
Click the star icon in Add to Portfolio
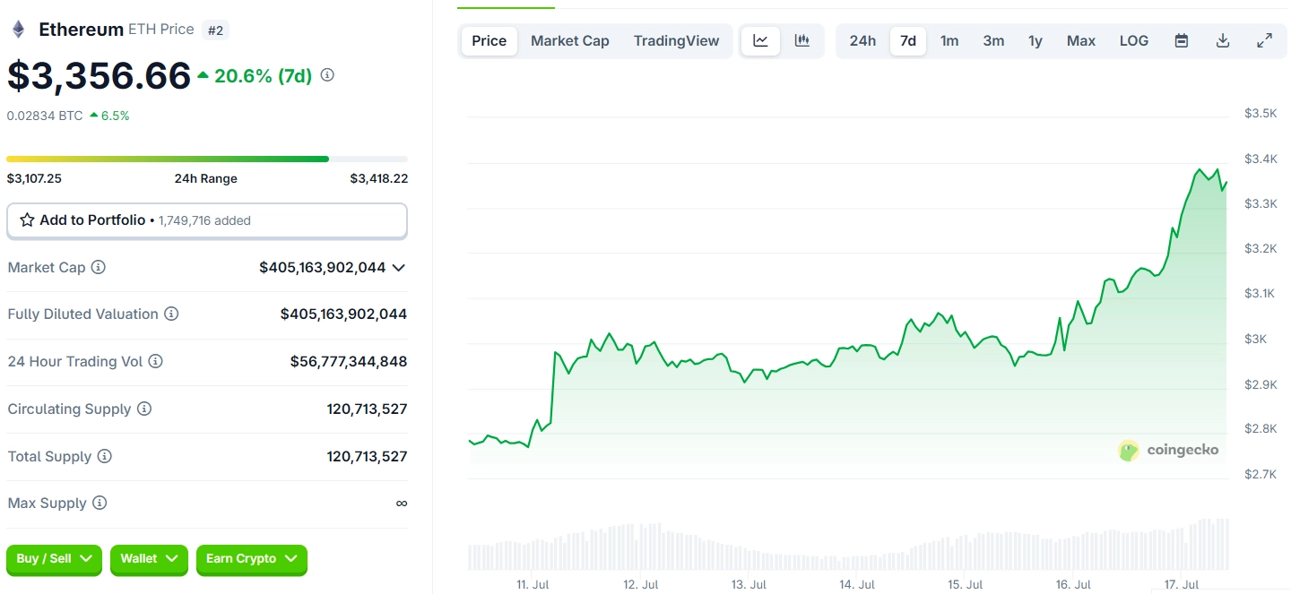click(x=27, y=220)
